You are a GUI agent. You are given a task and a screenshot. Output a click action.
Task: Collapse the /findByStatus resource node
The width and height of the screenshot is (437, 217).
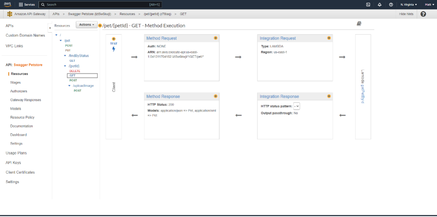(x=65, y=56)
